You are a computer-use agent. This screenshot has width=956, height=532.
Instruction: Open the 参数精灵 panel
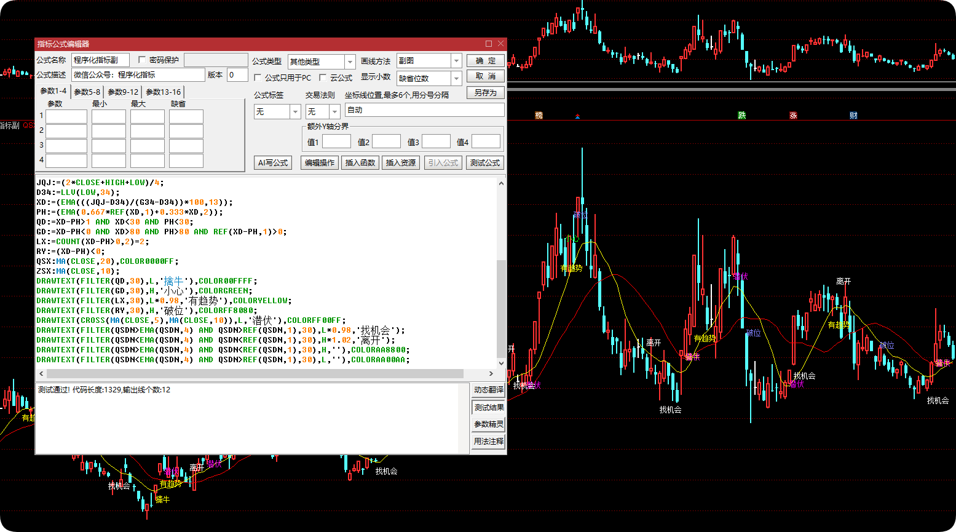coord(489,424)
